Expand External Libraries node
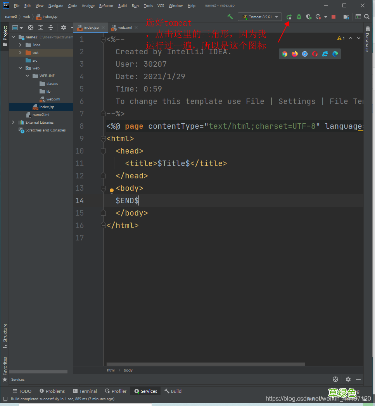The width and height of the screenshot is (375, 406). click(x=14, y=123)
